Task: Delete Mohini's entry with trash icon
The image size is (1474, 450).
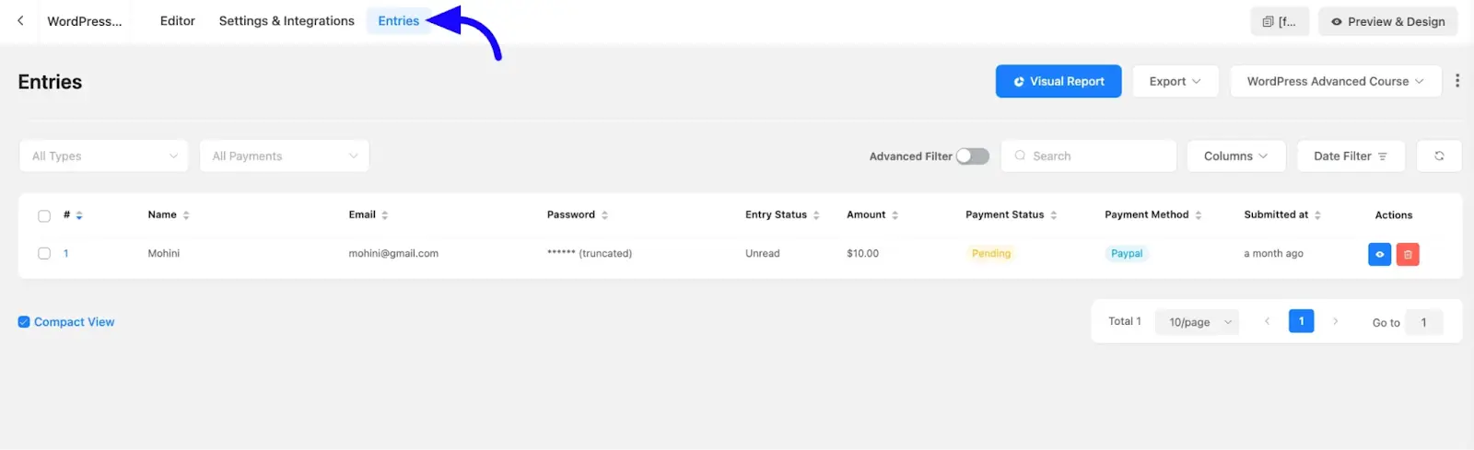Action: point(1408,254)
